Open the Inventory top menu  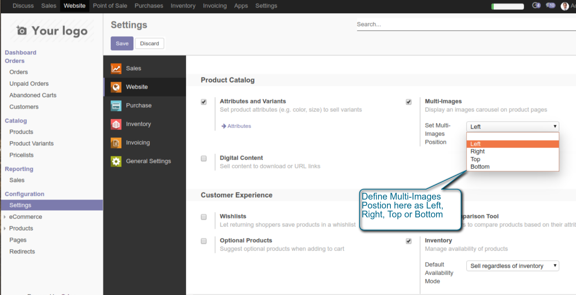point(183,6)
